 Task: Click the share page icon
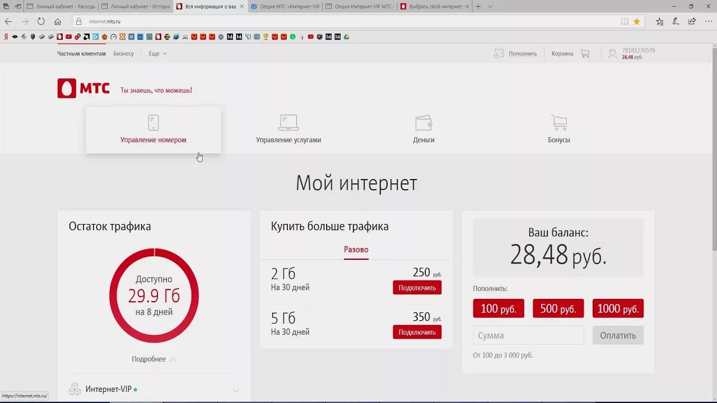pos(692,21)
